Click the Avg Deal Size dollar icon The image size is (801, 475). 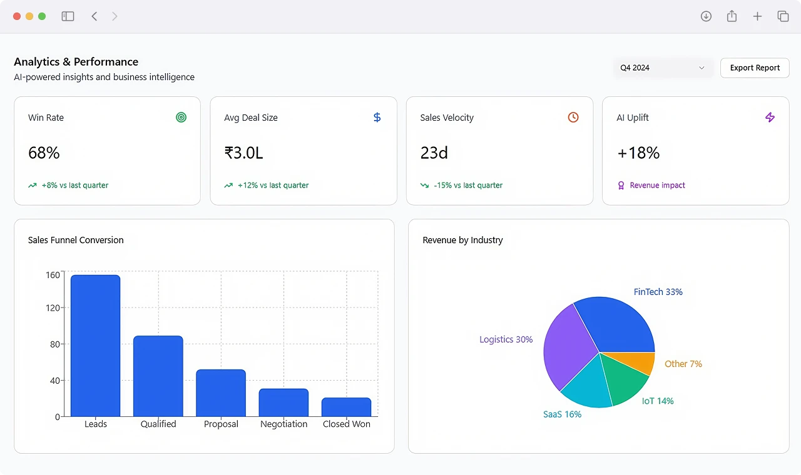tap(377, 117)
